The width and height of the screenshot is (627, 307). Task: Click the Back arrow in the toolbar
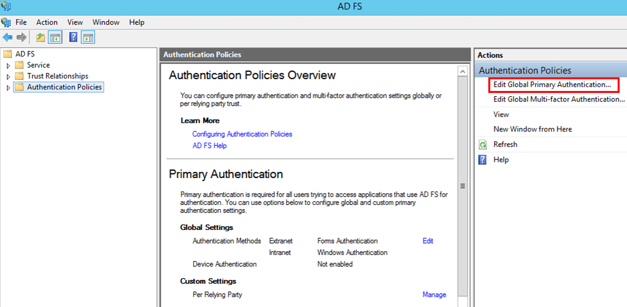click(x=7, y=37)
